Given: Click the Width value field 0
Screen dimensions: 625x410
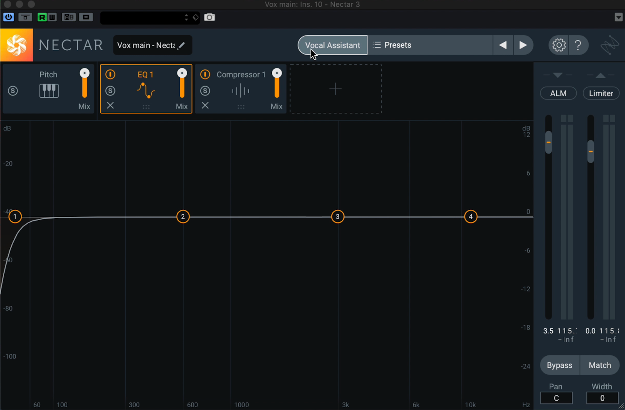Looking at the screenshot, I should (602, 398).
